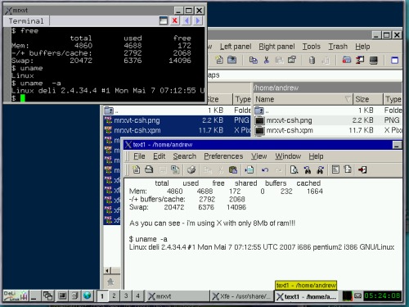The image size is (409, 307).
Task: Open Help menu in text1 window
Action: (316, 156)
